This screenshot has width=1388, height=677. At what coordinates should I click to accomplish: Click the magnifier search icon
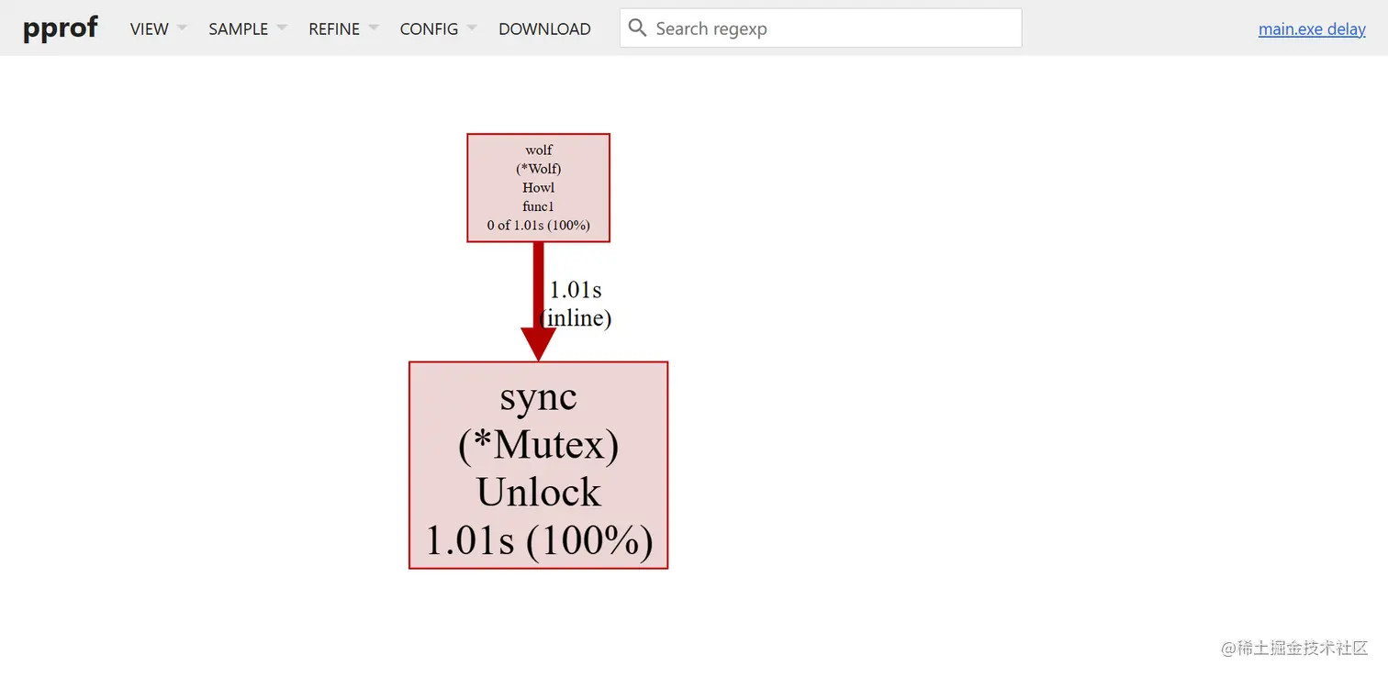(637, 28)
